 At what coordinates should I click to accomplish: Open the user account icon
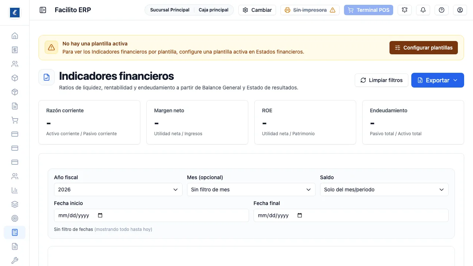(460, 10)
